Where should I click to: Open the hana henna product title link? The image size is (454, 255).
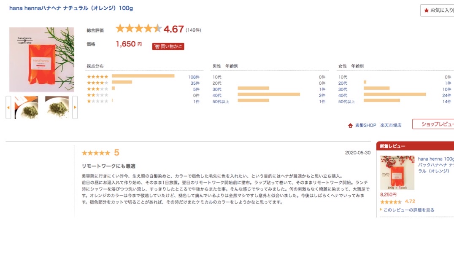70,8
